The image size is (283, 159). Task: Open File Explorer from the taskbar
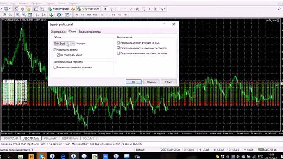20,156
